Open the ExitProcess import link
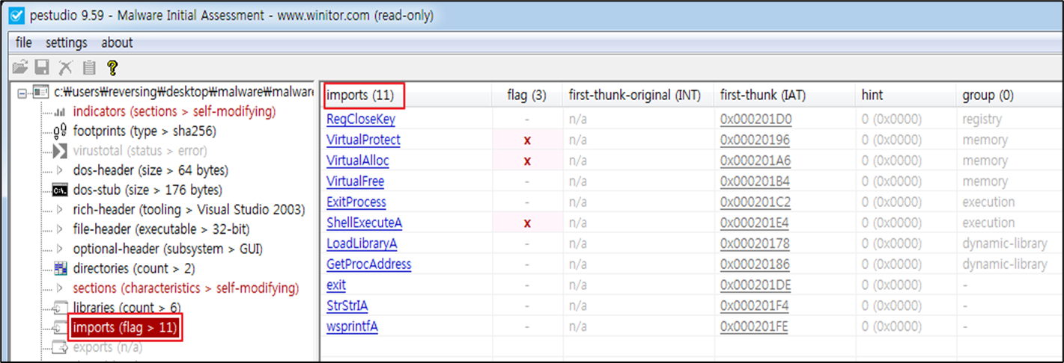The width and height of the screenshot is (1064, 363). coord(356,202)
